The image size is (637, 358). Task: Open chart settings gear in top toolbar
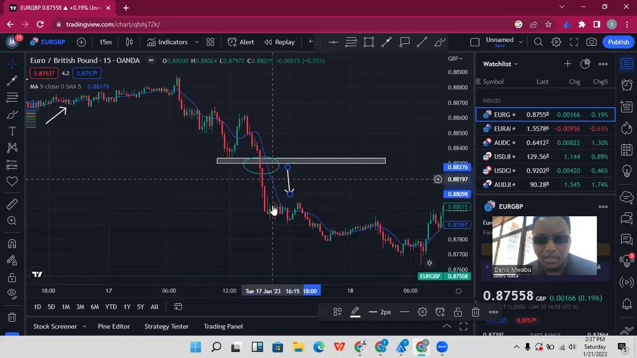(x=556, y=42)
